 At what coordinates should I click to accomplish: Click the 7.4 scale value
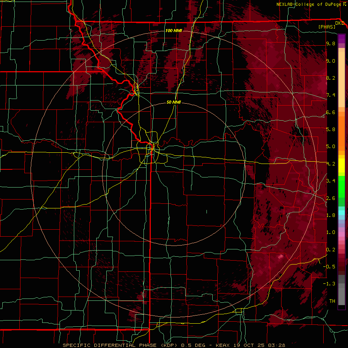pos(331,95)
